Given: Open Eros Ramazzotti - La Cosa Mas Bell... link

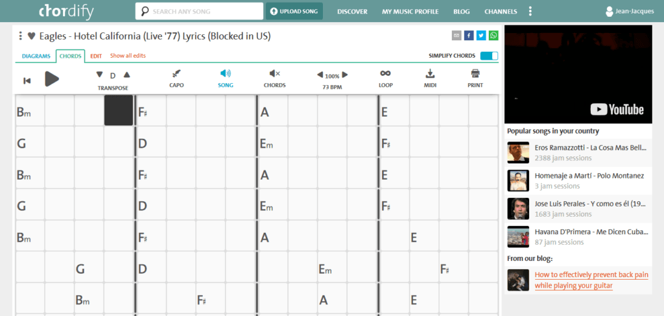Looking at the screenshot, I should pyautogui.click(x=591, y=147).
